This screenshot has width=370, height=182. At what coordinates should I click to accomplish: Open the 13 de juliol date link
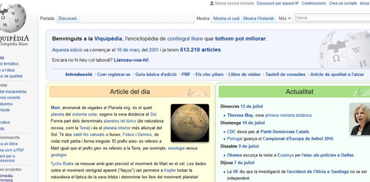pyautogui.click(x=251, y=107)
